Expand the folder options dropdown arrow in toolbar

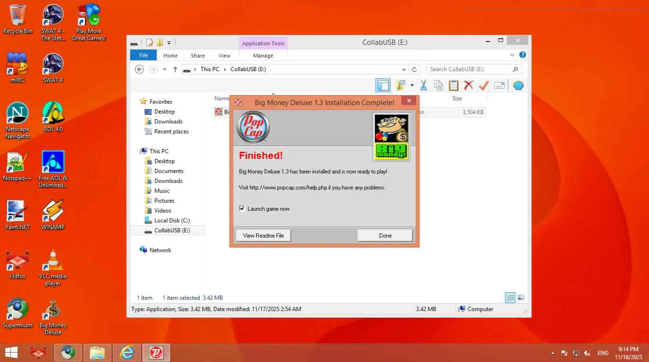[412, 85]
